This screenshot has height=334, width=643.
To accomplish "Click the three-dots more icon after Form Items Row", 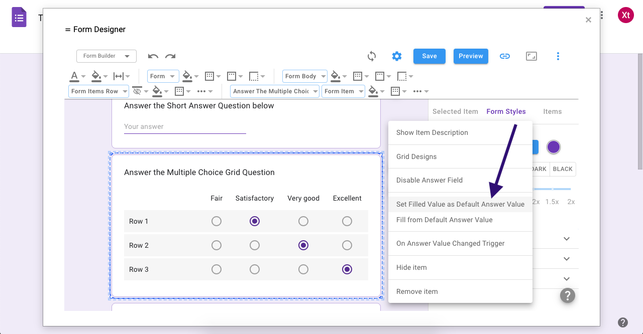I will (201, 91).
